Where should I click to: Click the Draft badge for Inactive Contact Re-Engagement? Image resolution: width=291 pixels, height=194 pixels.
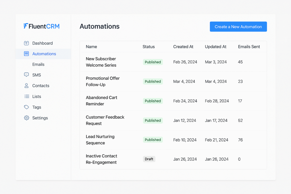pos(149,159)
